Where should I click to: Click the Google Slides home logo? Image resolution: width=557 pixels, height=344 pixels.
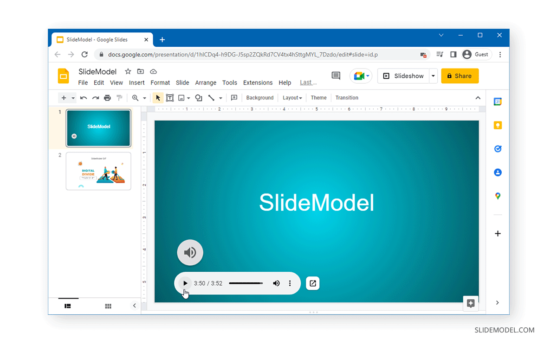[63, 76]
